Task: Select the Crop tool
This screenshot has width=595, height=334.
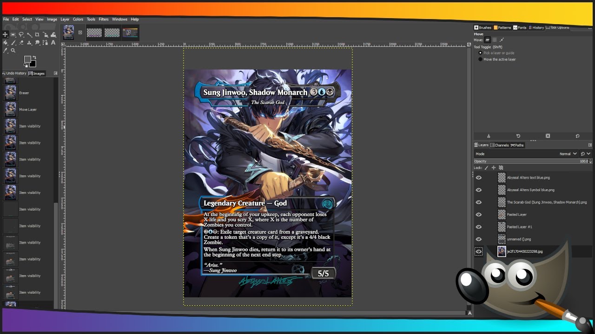Action: pos(37,34)
